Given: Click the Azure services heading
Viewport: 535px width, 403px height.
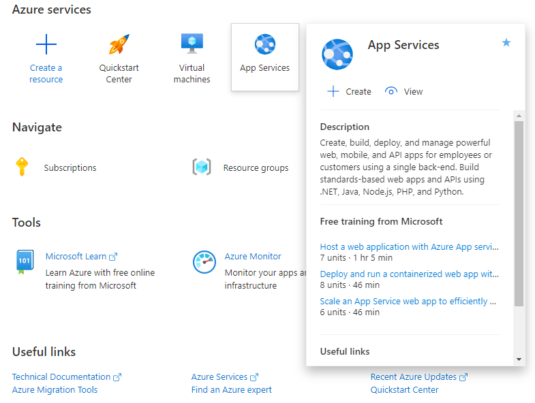Looking at the screenshot, I should point(52,10).
